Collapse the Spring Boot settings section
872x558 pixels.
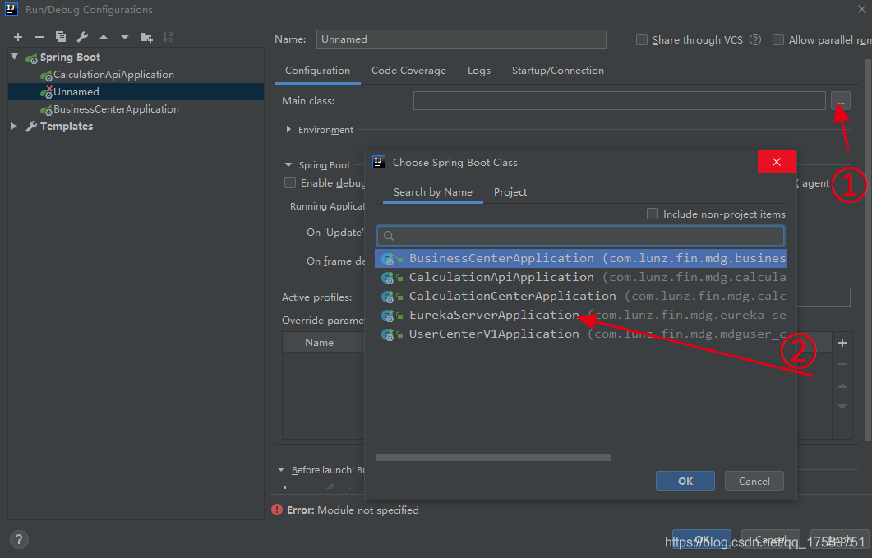(x=288, y=164)
